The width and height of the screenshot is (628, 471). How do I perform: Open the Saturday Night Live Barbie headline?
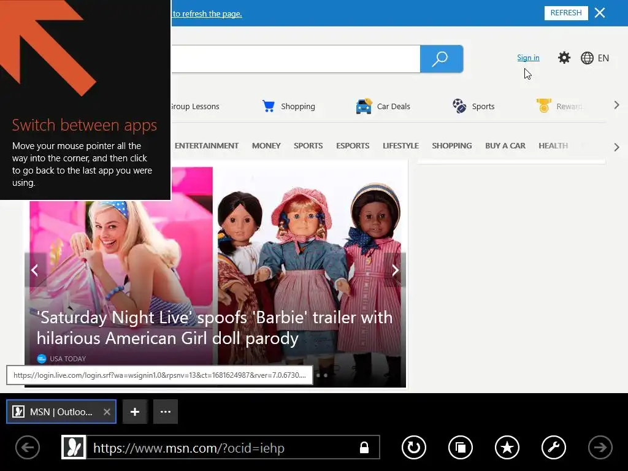tap(215, 327)
